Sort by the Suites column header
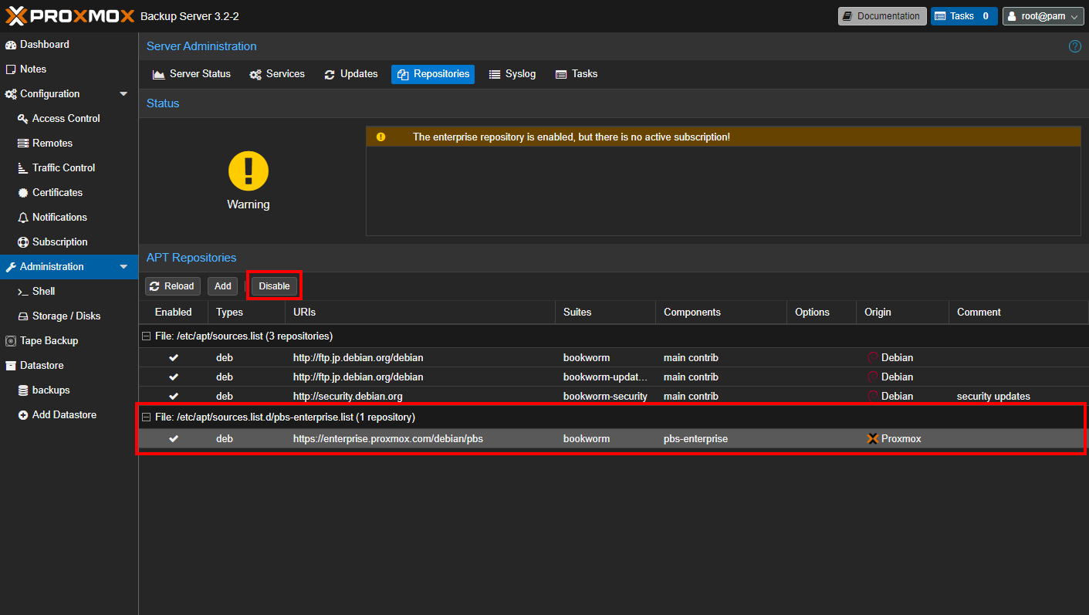Viewport: 1089px width, 615px height. click(x=605, y=313)
